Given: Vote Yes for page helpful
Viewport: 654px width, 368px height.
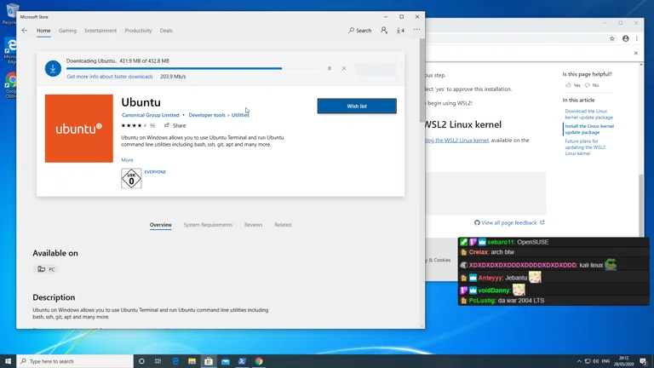Looking at the screenshot, I should click(x=573, y=85).
